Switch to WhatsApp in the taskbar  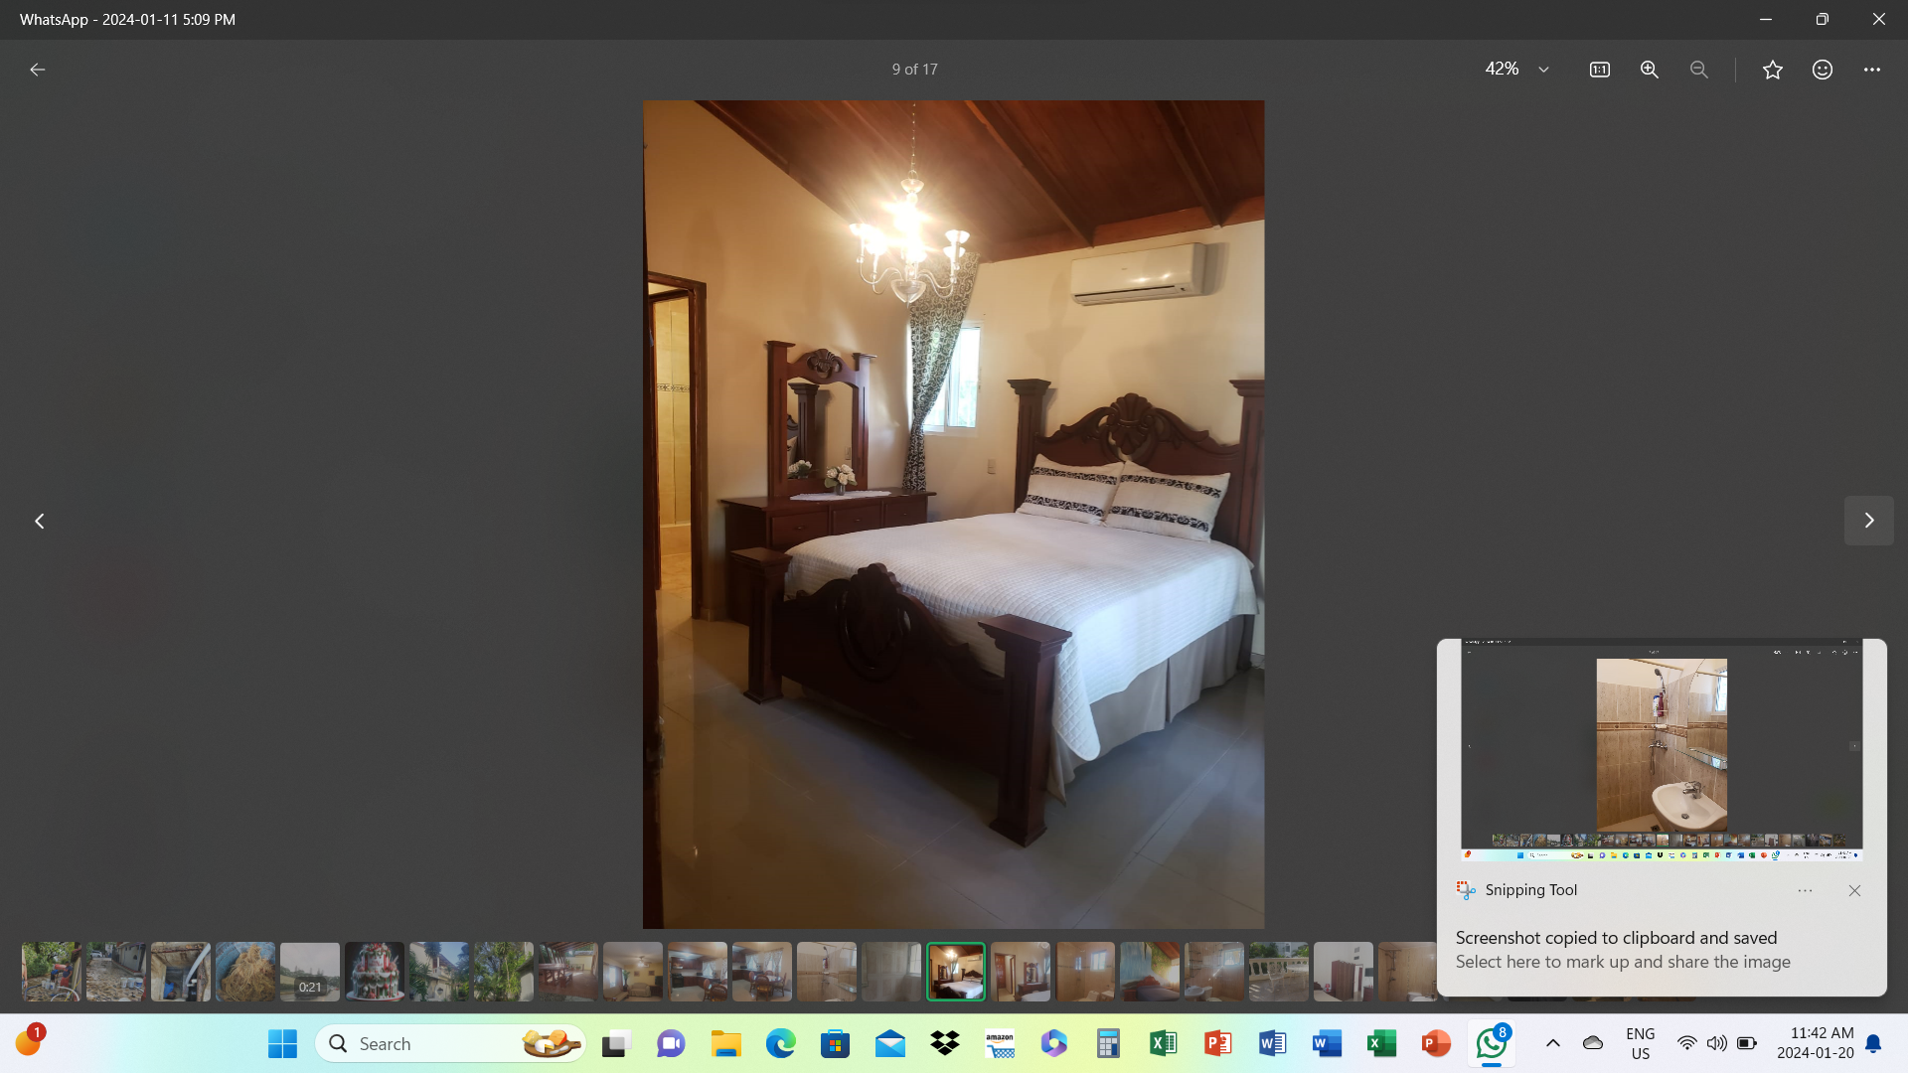[x=1492, y=1044]
